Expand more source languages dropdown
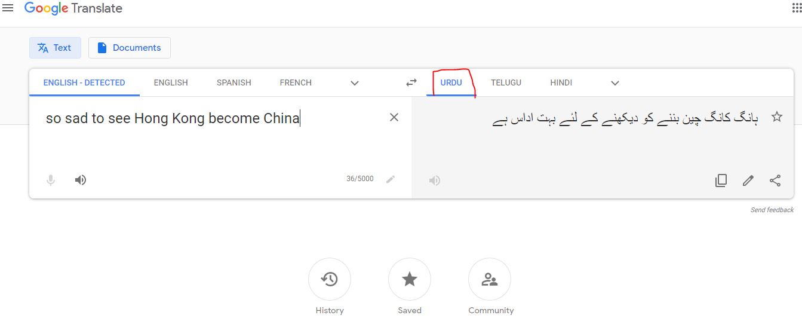Screen dimensions: 802x321 355,83
